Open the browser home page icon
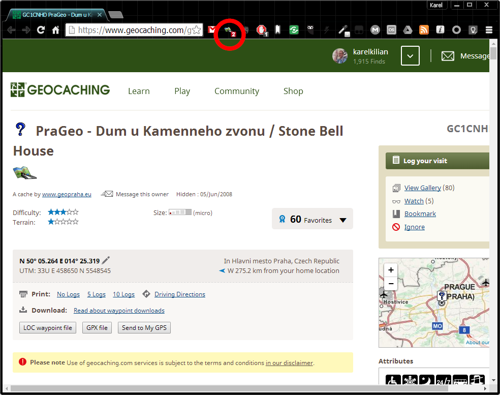This screenshot has width=500, height=395. pos(55,30)
